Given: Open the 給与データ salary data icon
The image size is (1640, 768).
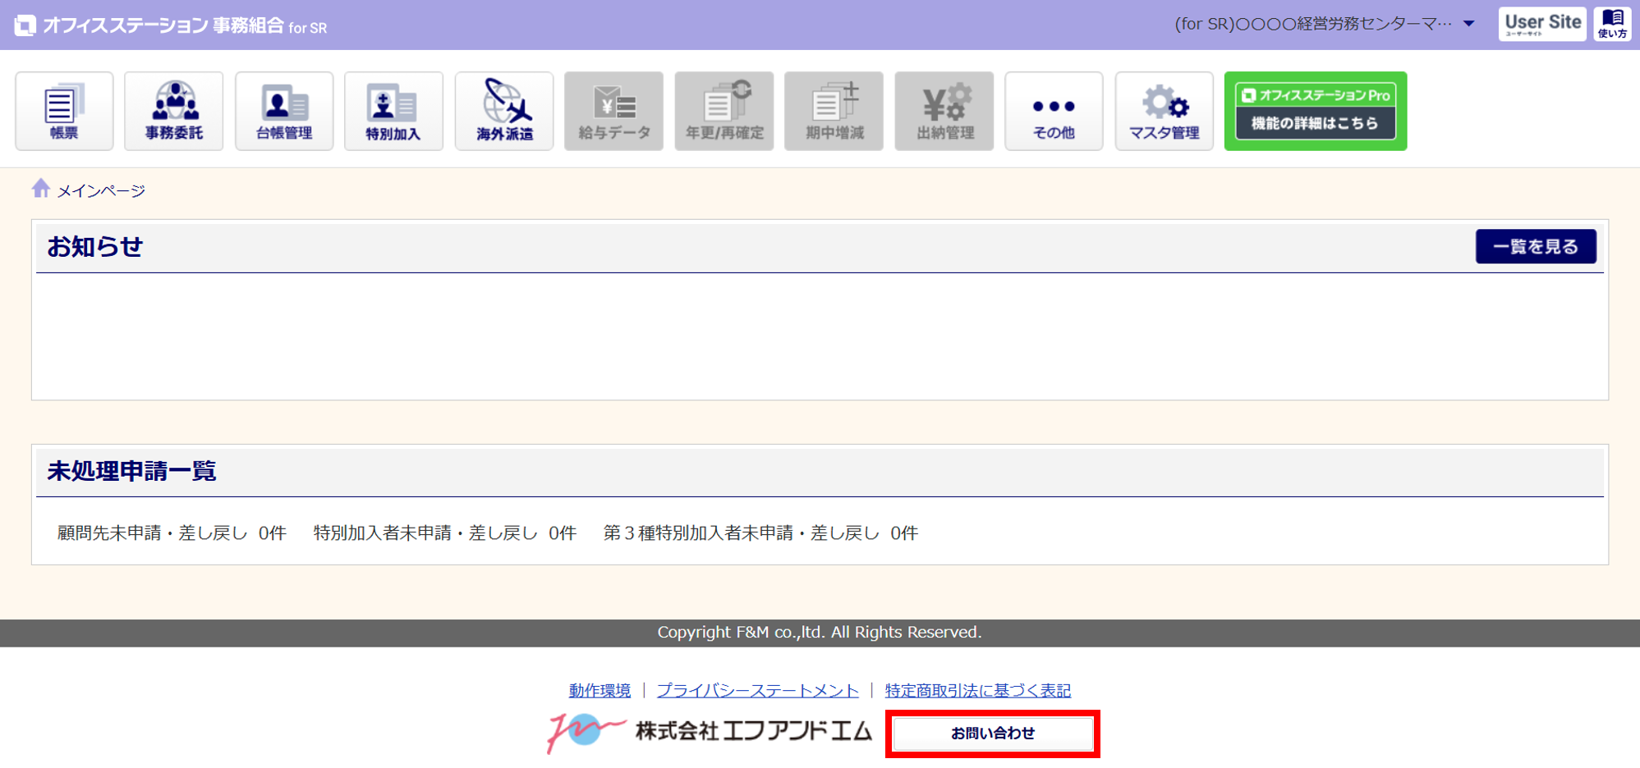Looking at the screenshot, I should pyautogui.click(x=613, y=111).
